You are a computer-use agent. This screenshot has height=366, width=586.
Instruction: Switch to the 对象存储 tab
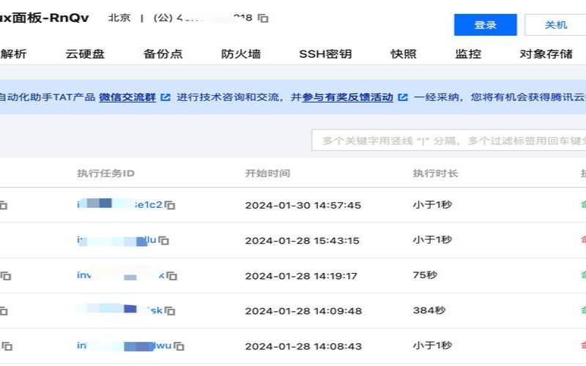pos(546,54)
